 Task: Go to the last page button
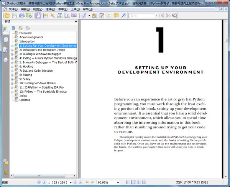pos(80,182)
